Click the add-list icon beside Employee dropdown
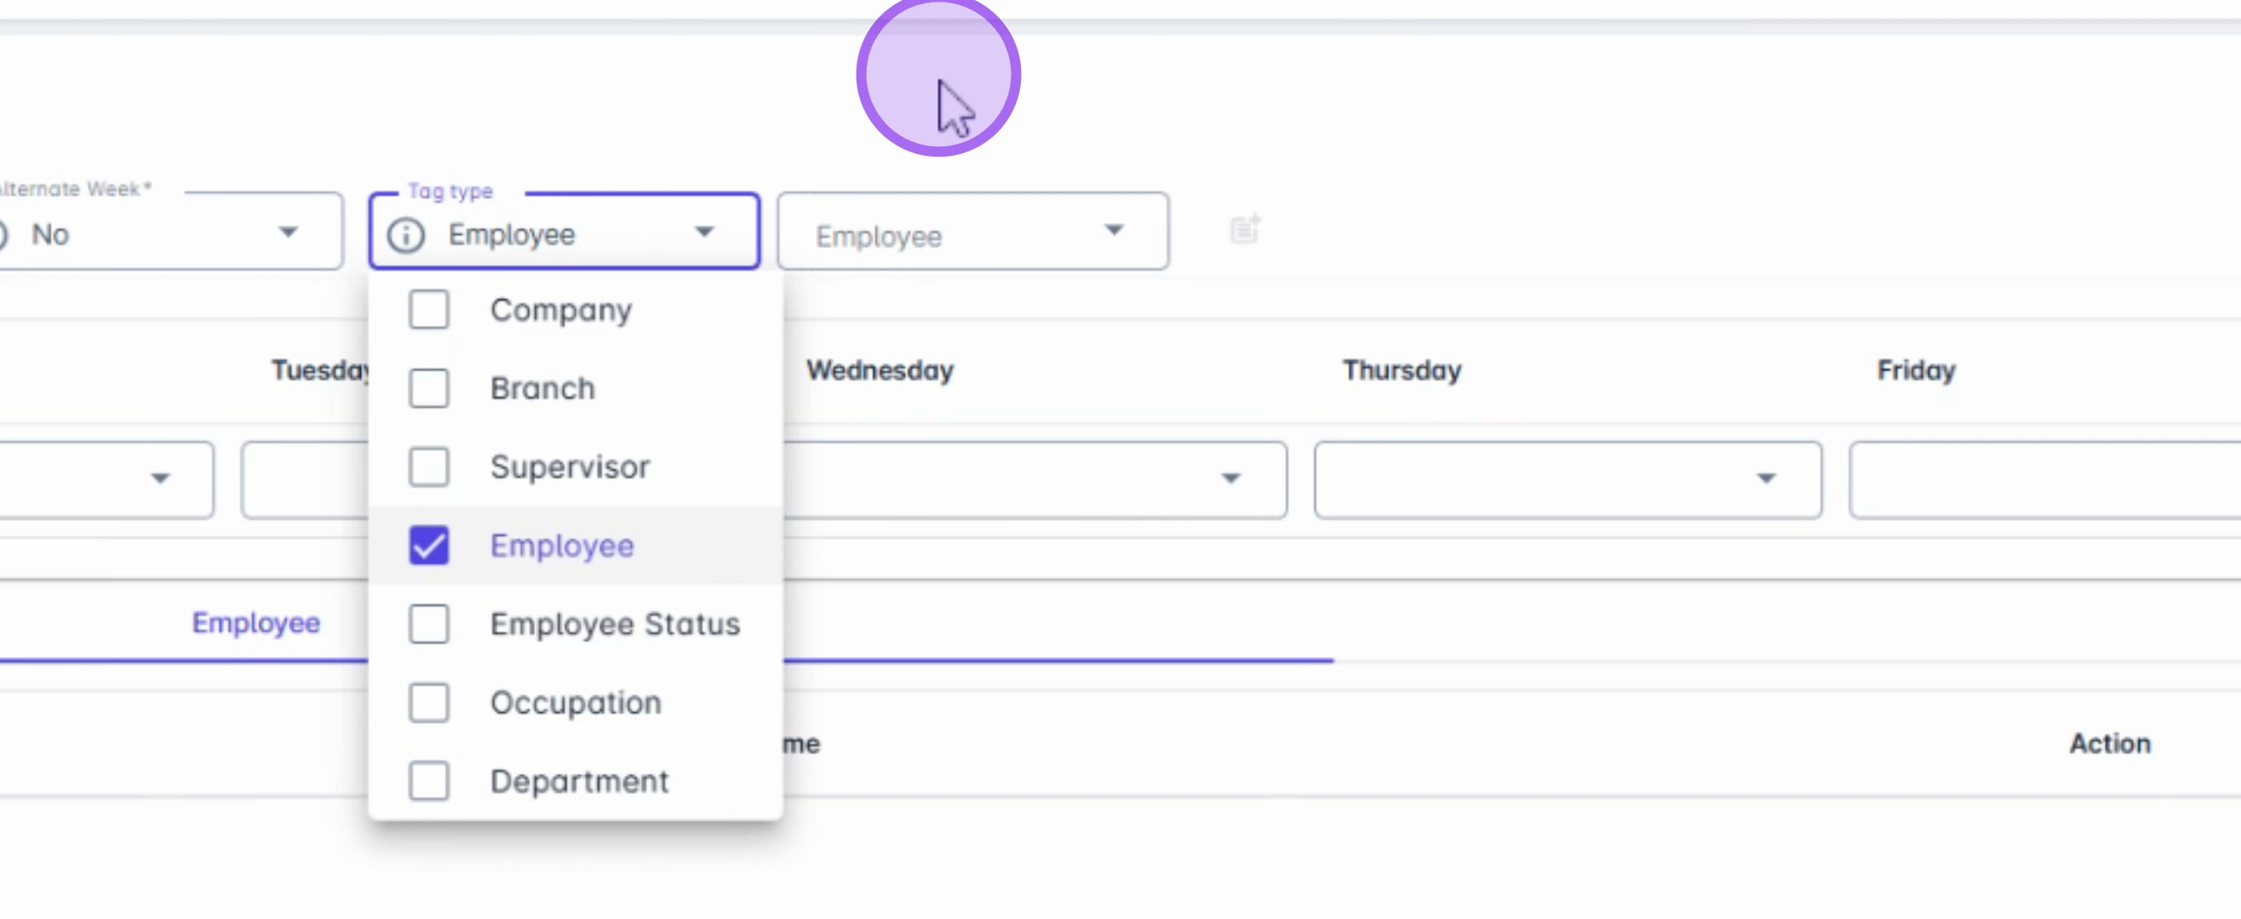The width and height of the screenshot is (2241, 919). [x=1245, y=230]
